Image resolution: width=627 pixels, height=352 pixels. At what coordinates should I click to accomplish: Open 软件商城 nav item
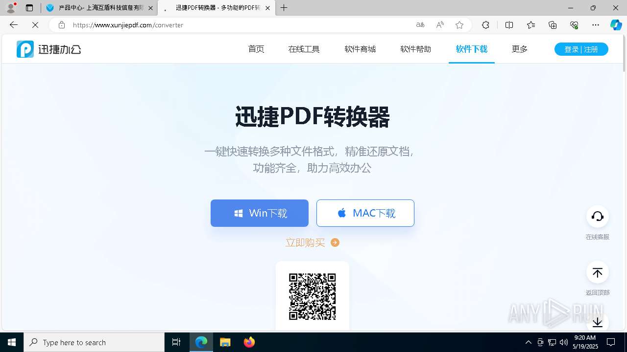[x=360, y=49]
